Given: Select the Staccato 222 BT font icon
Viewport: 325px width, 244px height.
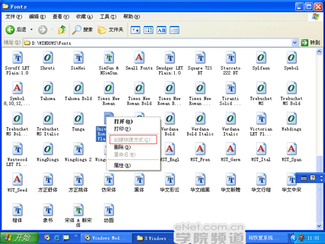Looking at the screenshot, I should 231,58.
